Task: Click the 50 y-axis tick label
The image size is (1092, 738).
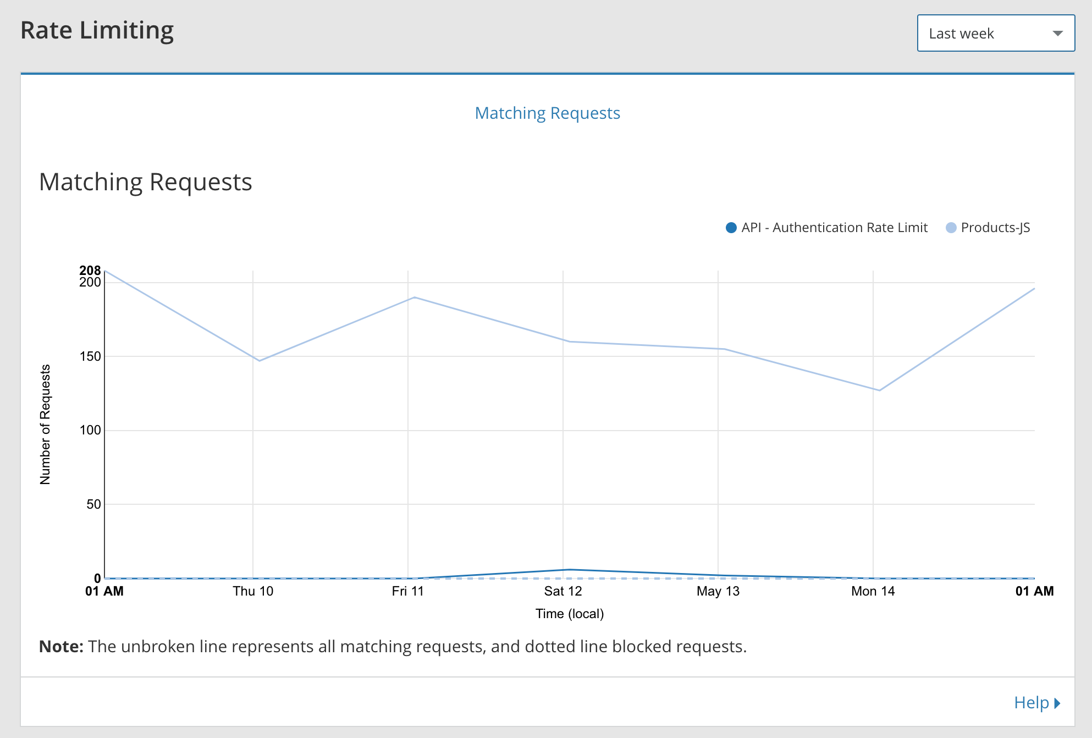Action: click(x=94, y=504)
